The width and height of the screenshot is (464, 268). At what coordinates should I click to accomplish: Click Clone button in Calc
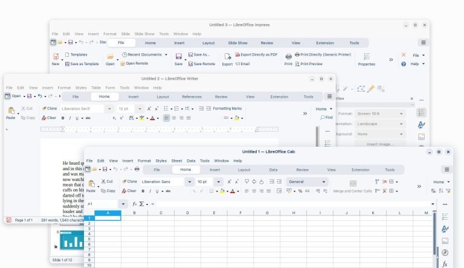pos(129,181)
